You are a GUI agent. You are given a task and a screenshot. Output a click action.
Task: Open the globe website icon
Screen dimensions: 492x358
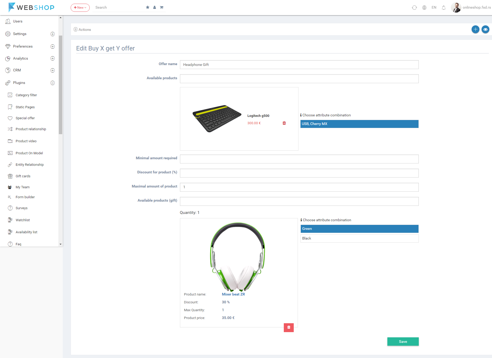pos(424,8)
